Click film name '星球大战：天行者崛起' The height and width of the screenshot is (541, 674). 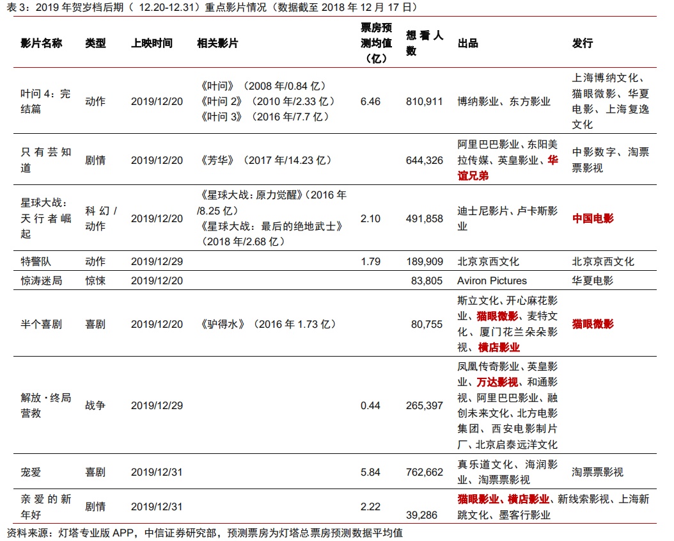(x=45, y=218)
